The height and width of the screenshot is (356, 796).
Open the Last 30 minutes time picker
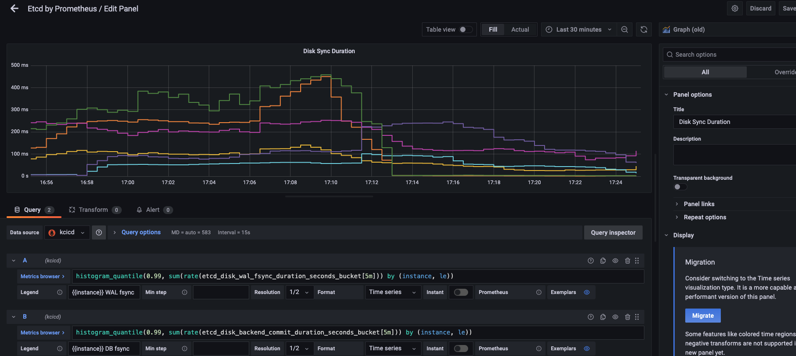(x=578, y=29)
